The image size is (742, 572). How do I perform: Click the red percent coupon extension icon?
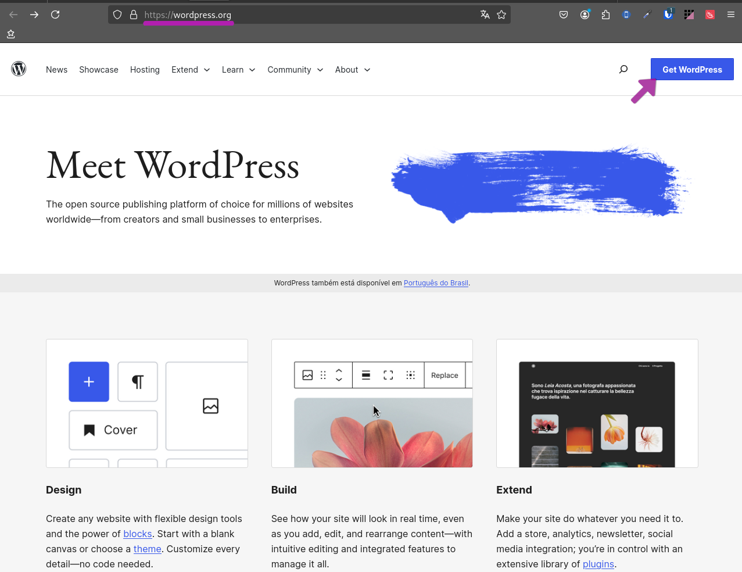click(x=710, y=15)
